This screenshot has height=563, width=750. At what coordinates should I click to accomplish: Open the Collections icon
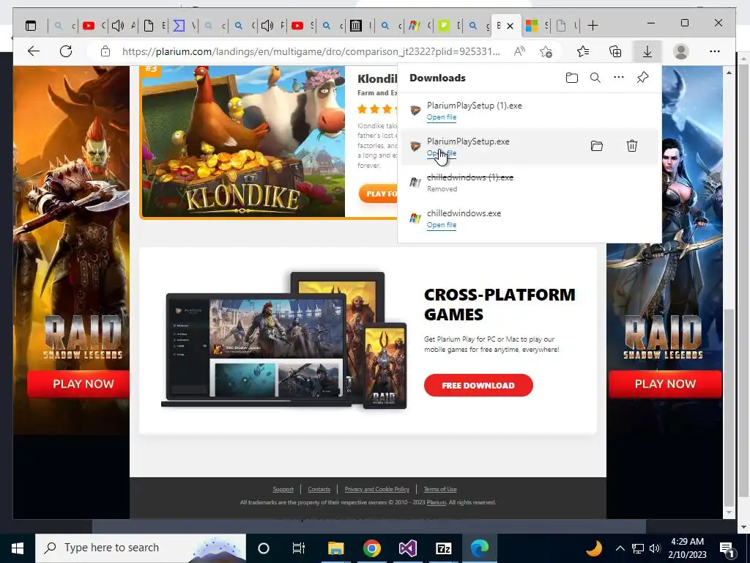[615, 51]
